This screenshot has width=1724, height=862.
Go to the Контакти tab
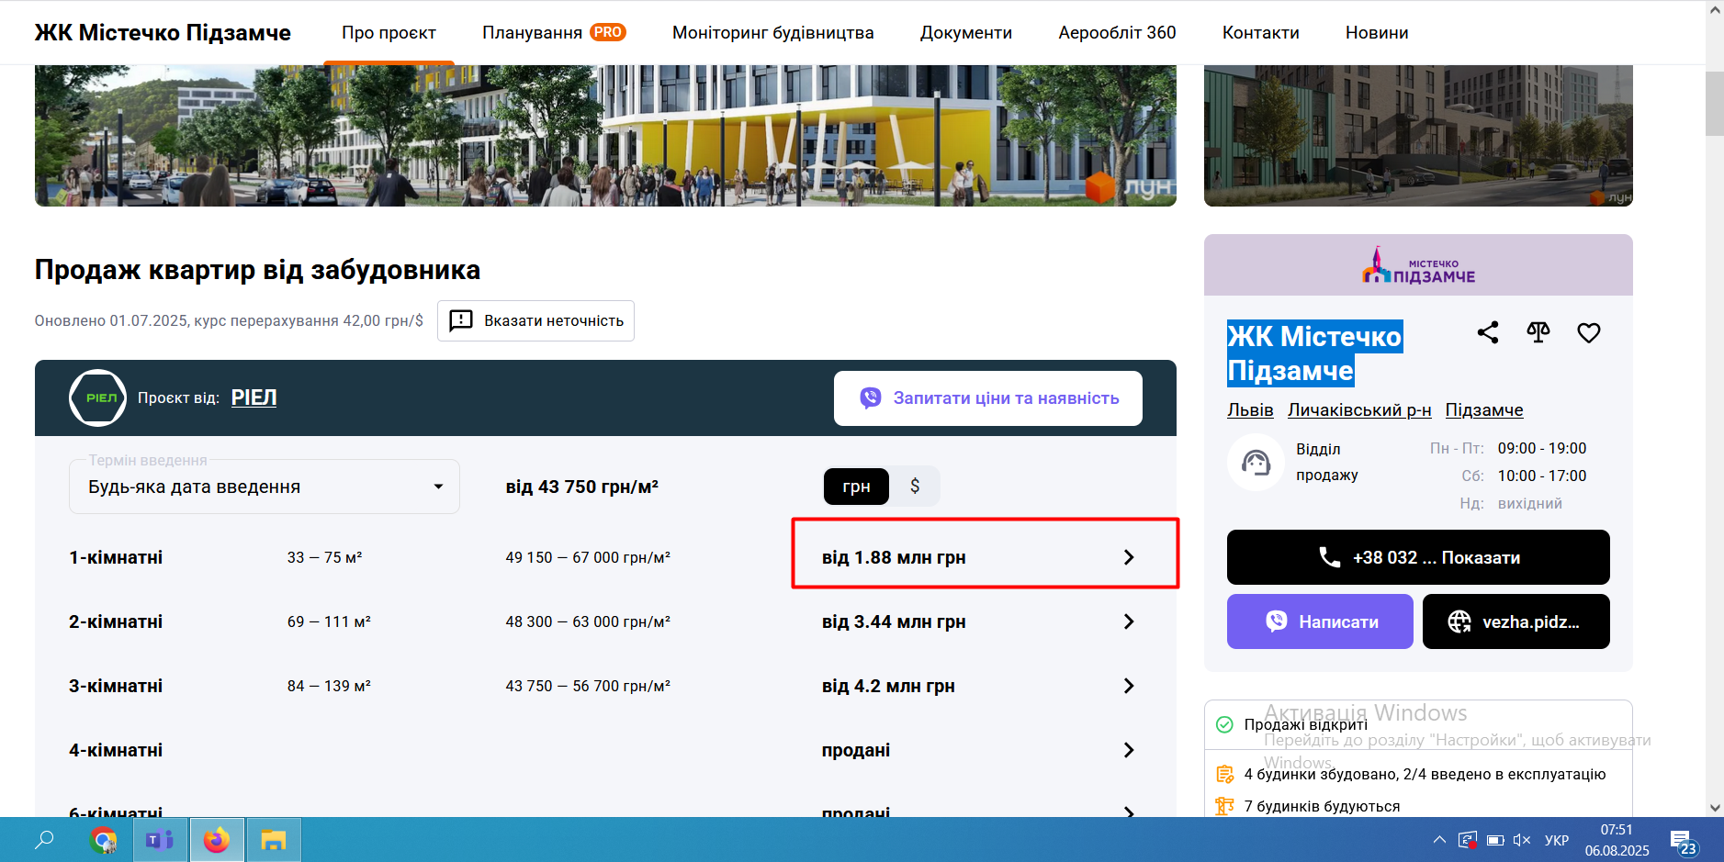[1261, 33]
